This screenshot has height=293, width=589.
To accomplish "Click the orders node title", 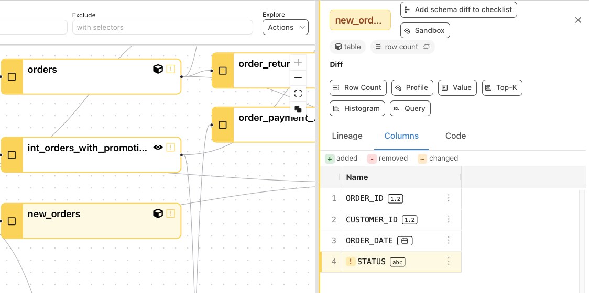I will 42,70.
